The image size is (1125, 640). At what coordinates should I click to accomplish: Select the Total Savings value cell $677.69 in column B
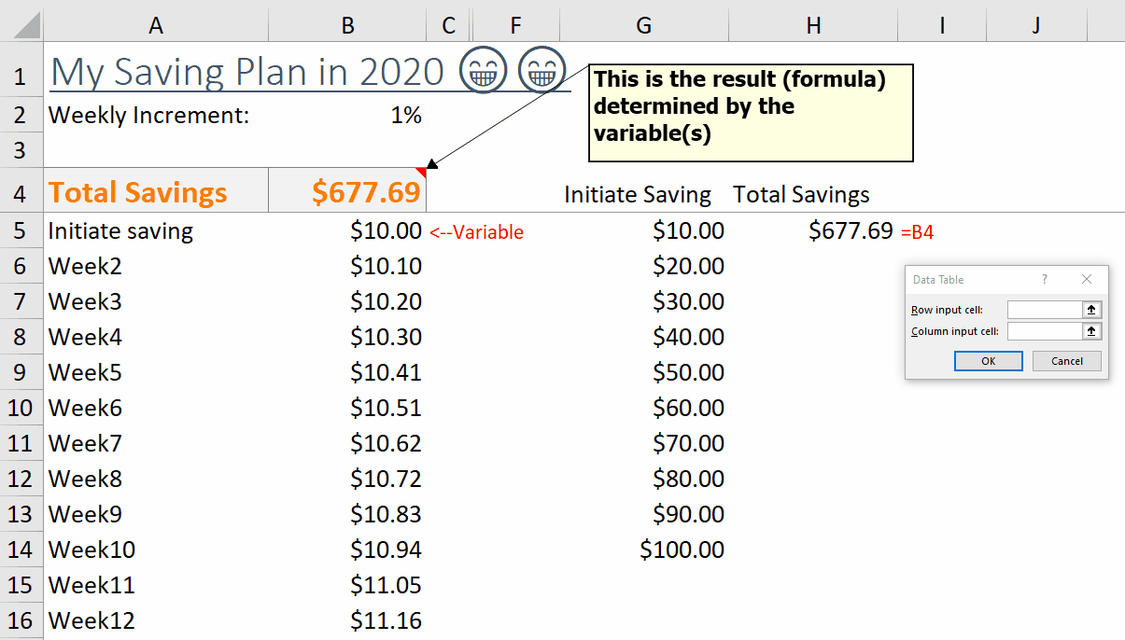click(347, 192)
